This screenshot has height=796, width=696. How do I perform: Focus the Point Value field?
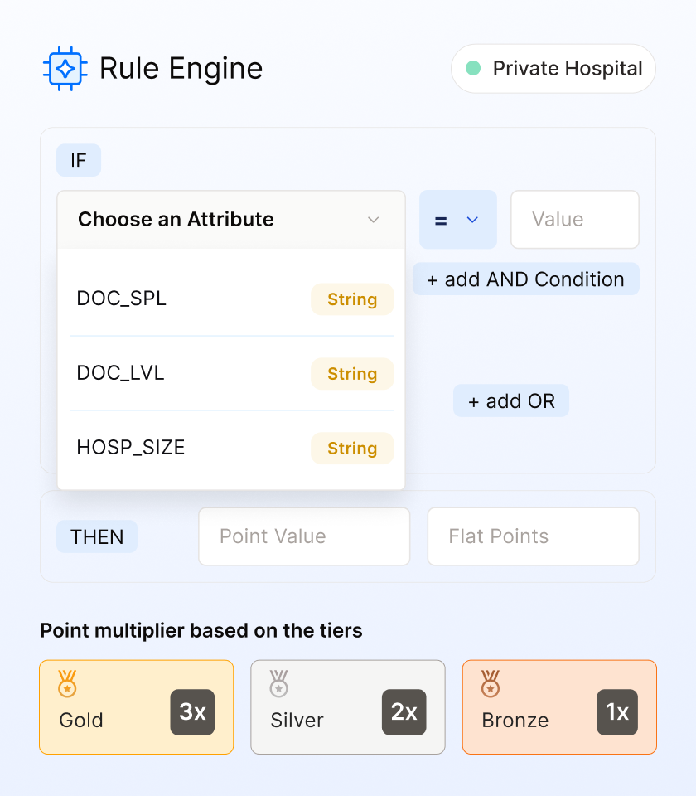tap(304, 536)
